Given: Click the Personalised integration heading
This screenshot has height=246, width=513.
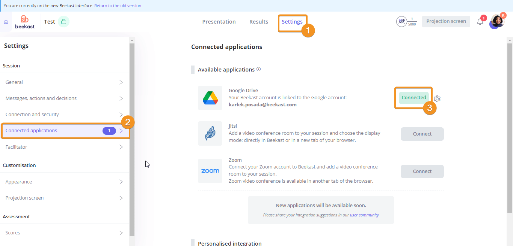Looking at the screenshot, I should click(230, 243).
